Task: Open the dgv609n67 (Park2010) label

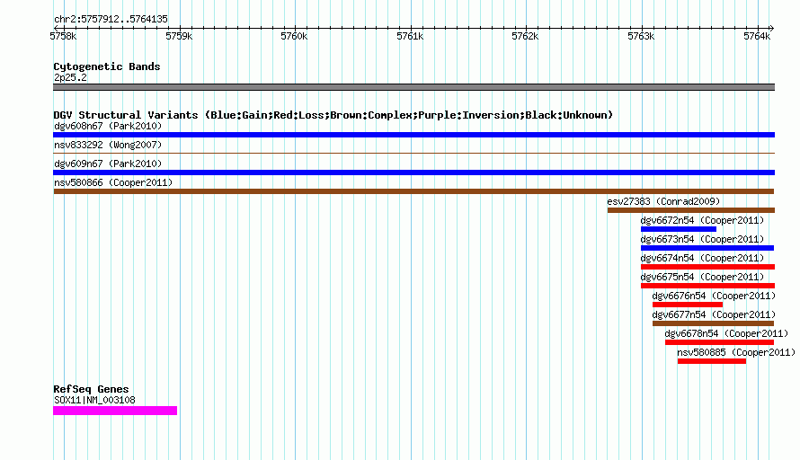Action: tap(108, 164)
